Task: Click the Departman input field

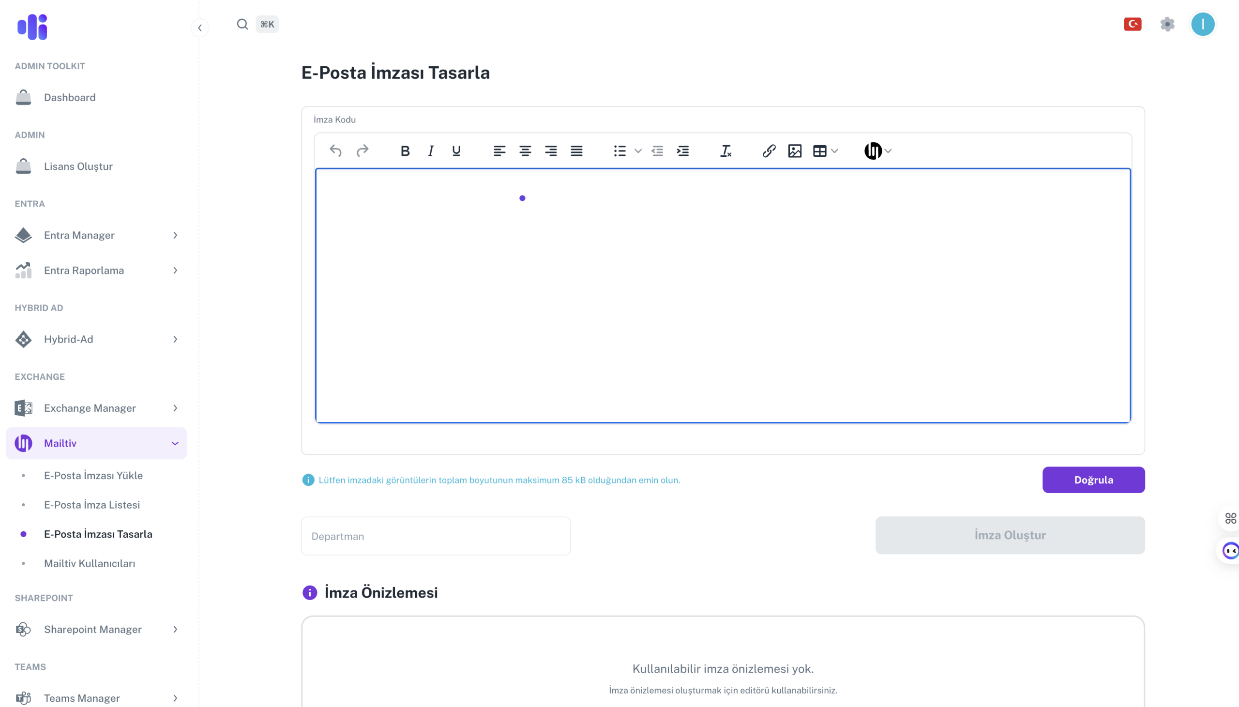Action: pos(436,536)
